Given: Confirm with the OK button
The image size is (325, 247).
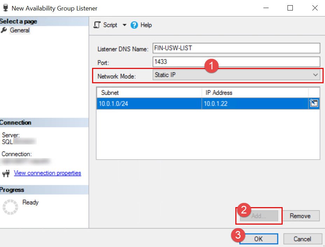Looking at the screenshot, I should tap(259, 239).
